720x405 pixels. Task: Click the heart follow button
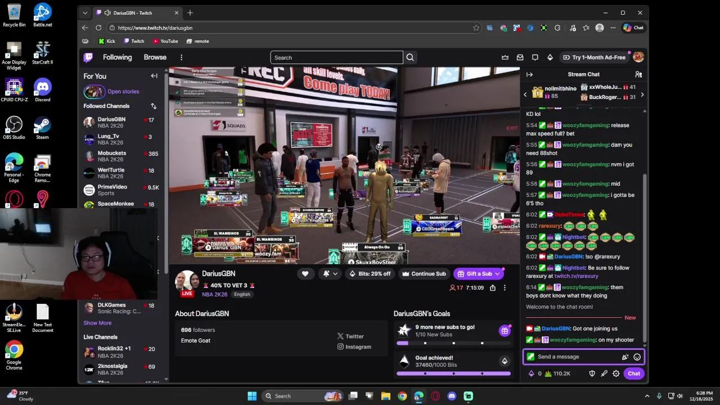(305, 274)
